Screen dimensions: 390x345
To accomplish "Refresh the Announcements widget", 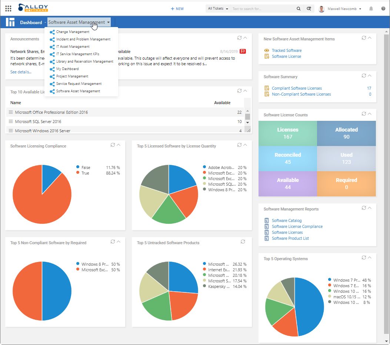I will tap(239, 38).
